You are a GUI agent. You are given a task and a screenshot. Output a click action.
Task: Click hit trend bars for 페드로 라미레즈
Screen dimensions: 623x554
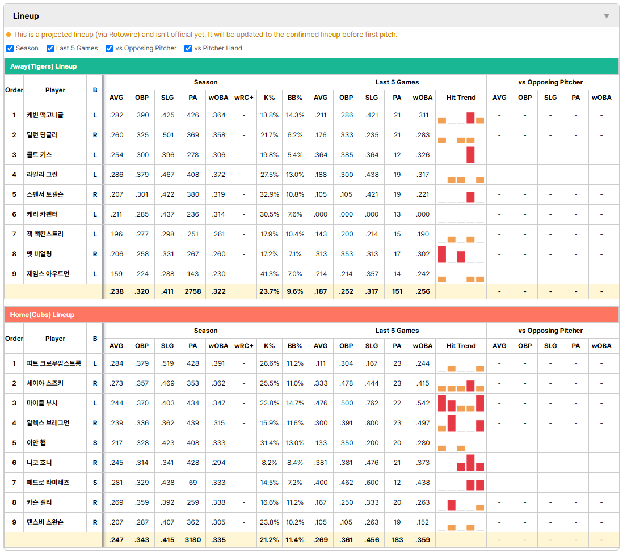point(461,483)
